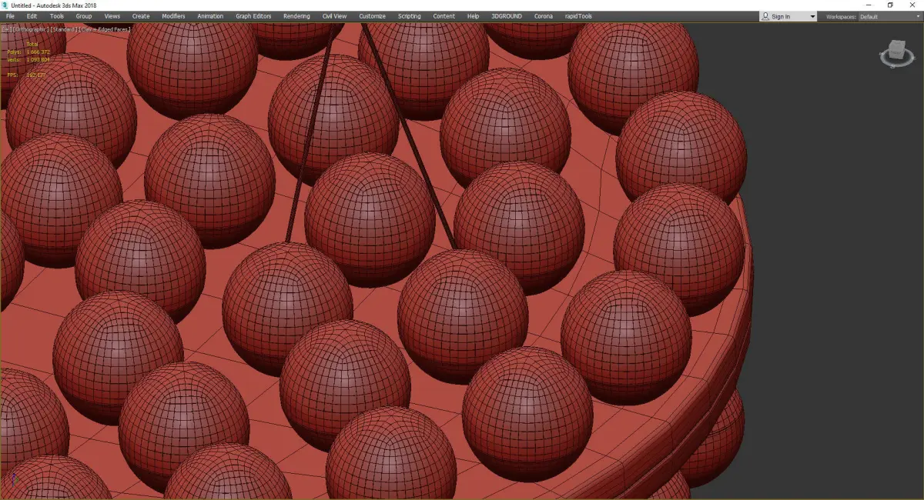Open the 3DGROUND menu
The width and height of the screenshot is (924, 500).
(505, 16)
